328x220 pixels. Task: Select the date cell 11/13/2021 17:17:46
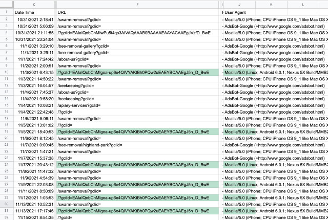coord(34,211)
